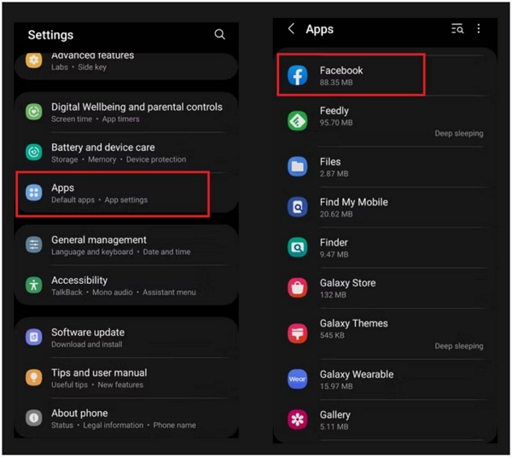Select Find My Mobile app entry
The width and height of the screenshot is (512, 457).
click(386, 207)
